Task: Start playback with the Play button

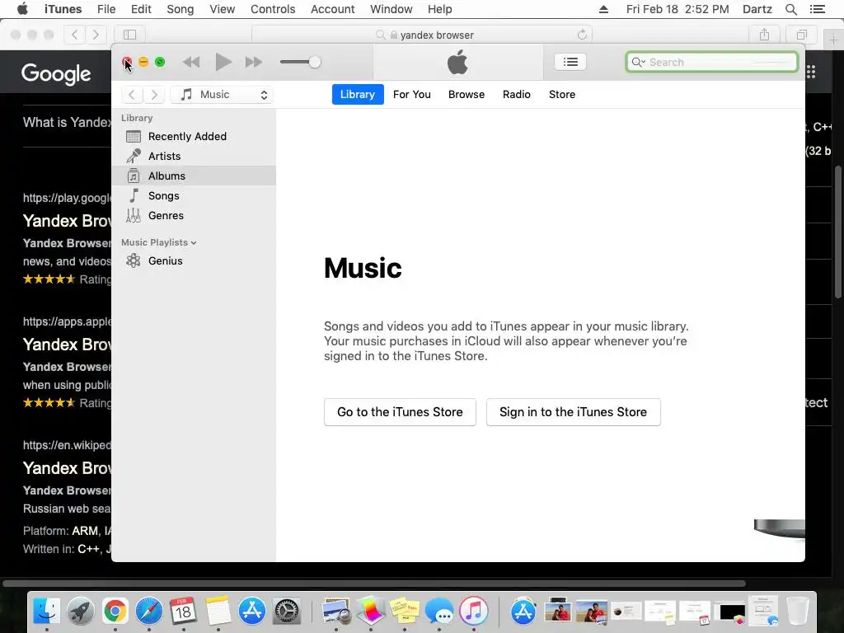Action: pyautogui.click(x=223, y=62)
